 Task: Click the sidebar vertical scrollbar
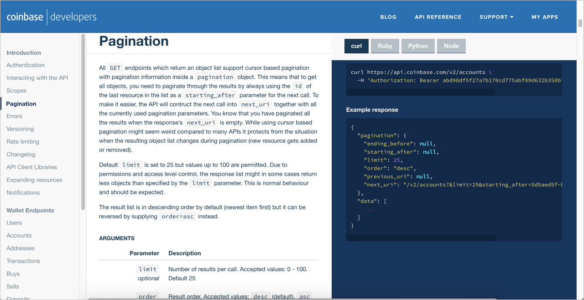[83, 122]
